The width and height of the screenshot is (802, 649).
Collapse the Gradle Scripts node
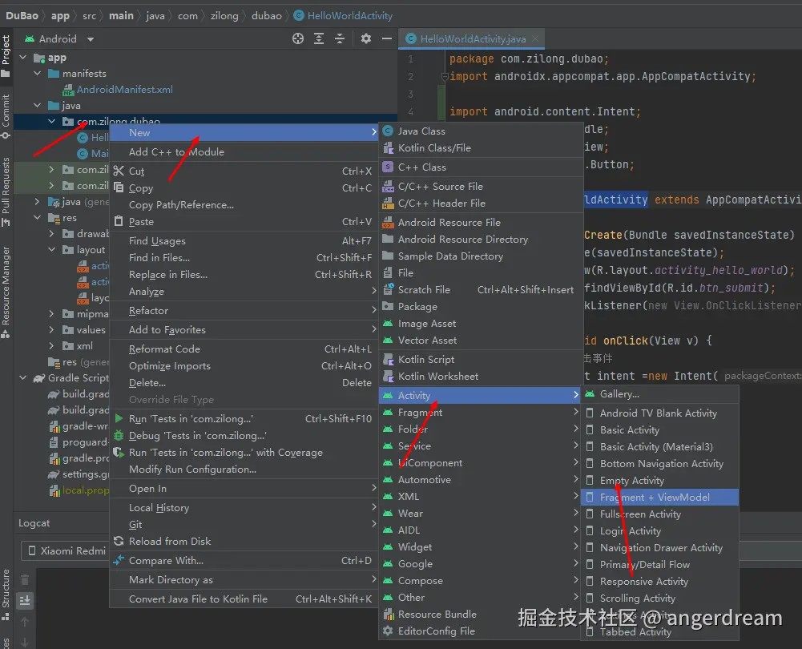pyautogui.click(x=22, y=378)
